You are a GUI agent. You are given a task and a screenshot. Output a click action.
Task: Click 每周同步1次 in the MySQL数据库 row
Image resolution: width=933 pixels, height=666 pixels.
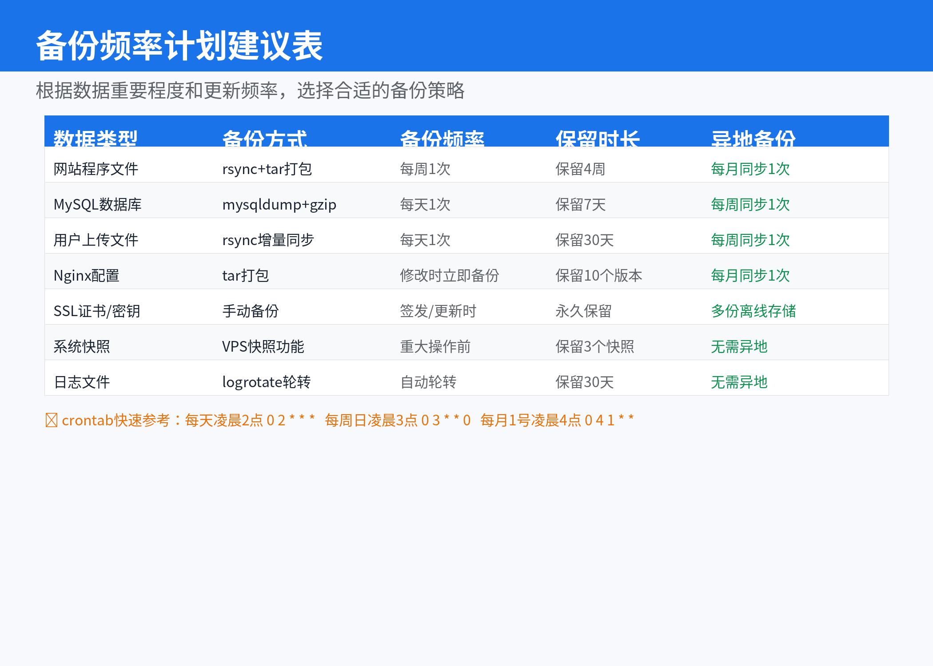point(750,204)
